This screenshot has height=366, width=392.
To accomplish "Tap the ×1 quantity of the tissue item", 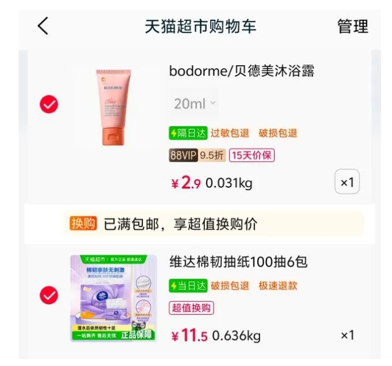I will tap(347, 335).
